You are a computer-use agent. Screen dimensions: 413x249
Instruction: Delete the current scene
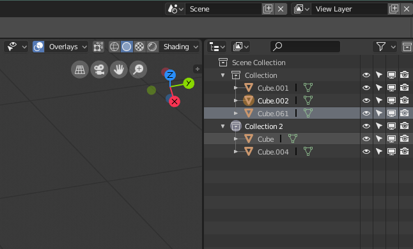pos(281,9)
